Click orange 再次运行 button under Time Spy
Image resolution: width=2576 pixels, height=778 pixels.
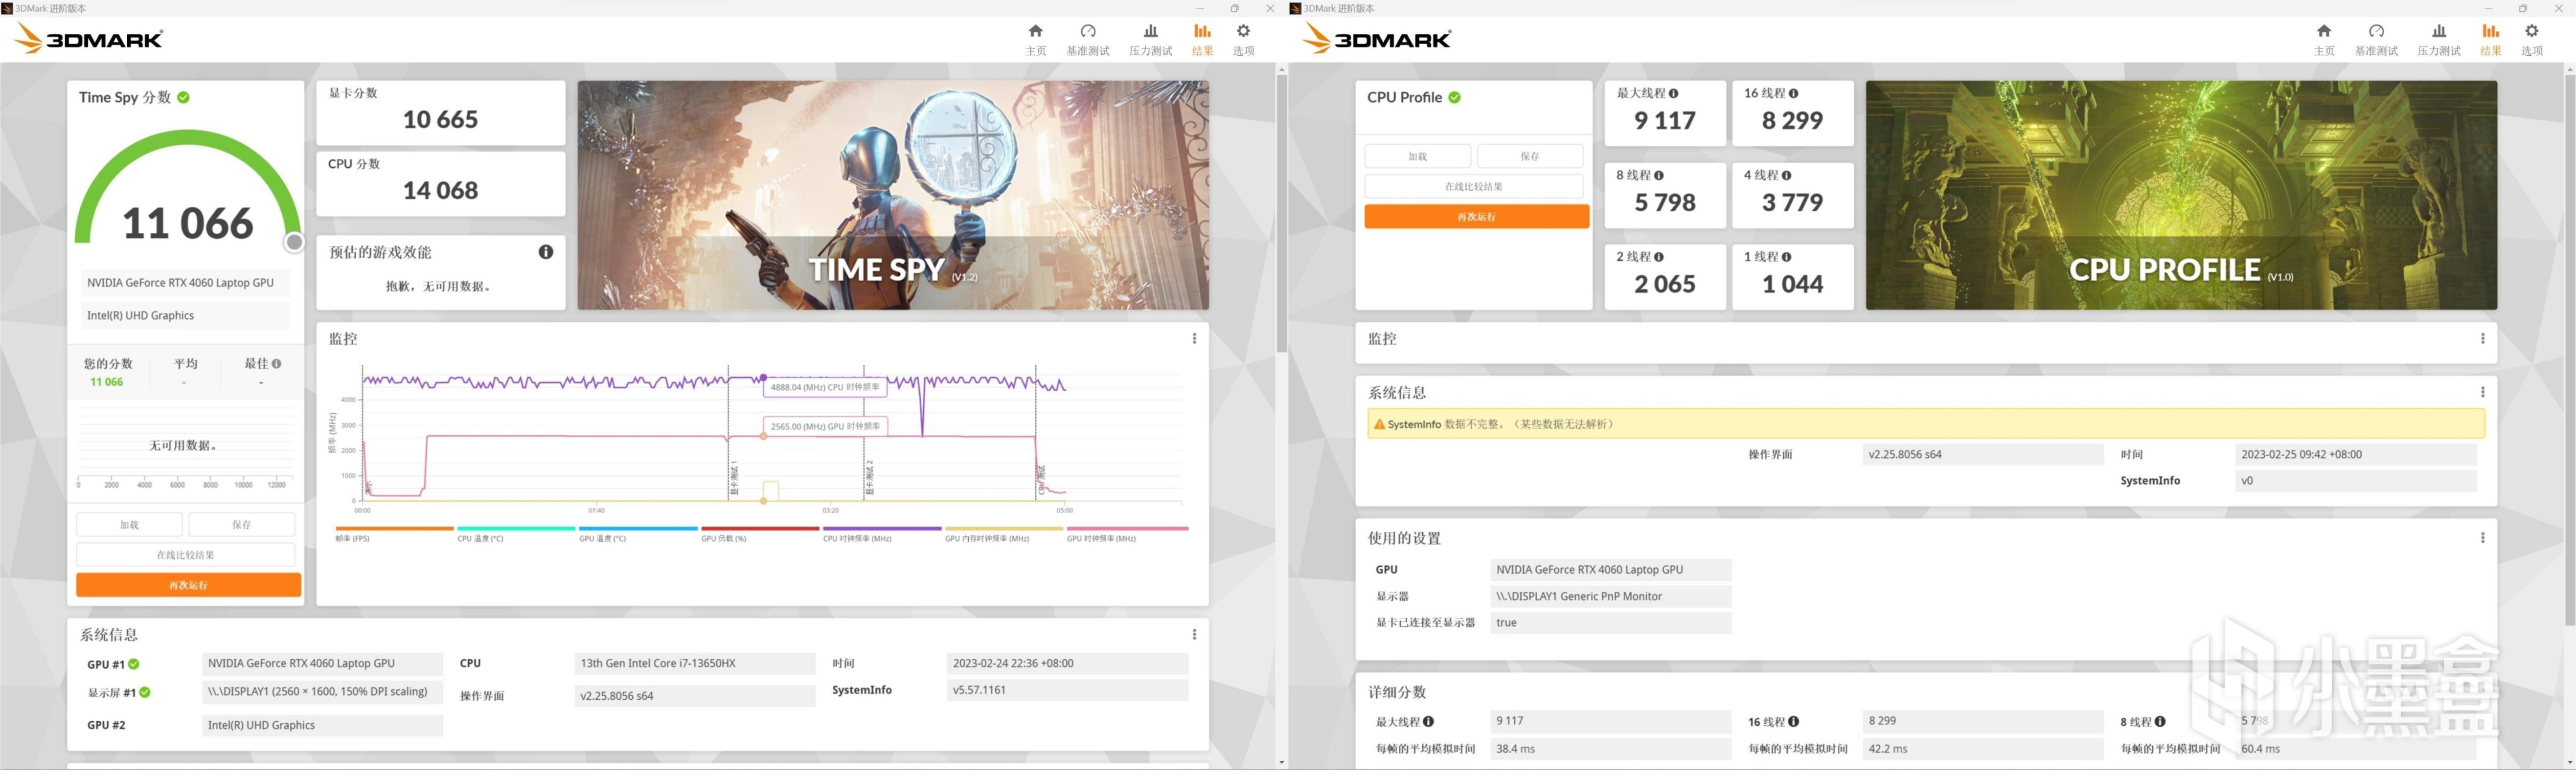coord(188,585)
